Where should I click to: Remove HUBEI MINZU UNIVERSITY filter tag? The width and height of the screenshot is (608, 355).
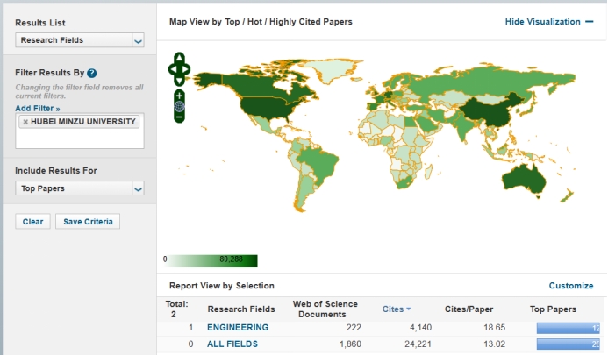25,122
